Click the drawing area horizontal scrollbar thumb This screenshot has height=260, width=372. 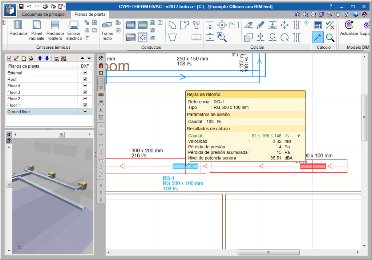coord(268,252)
